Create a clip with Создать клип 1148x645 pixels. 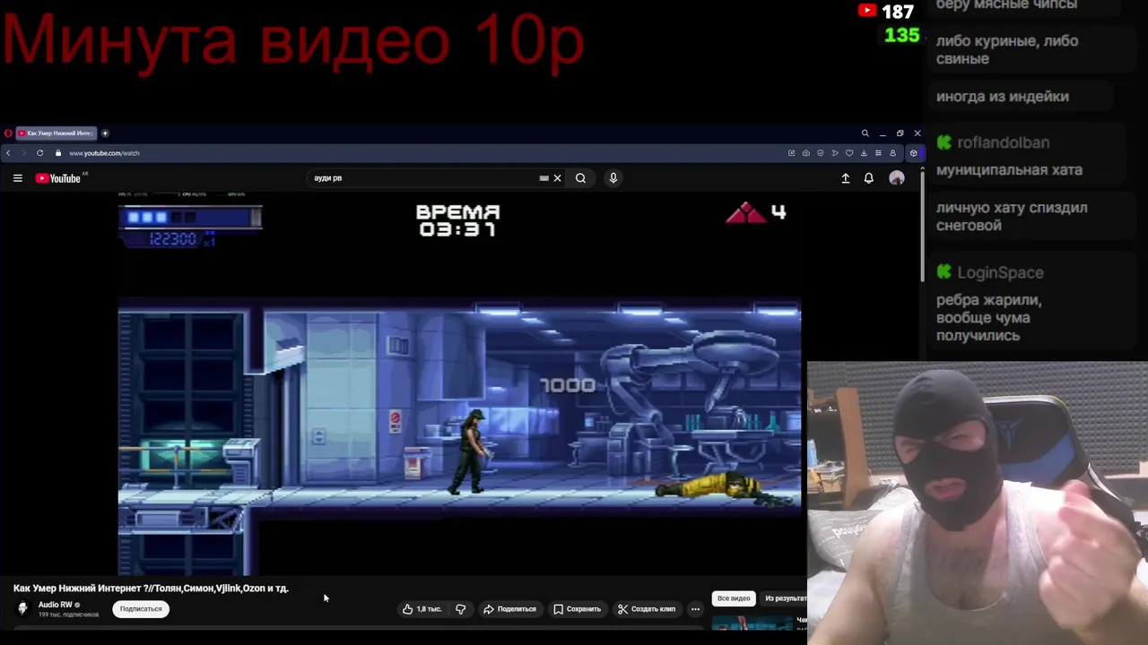[647, 609]
